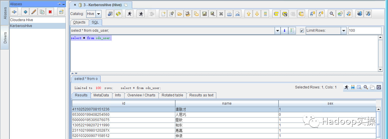Click cell 653000199408254560 in id column

[124, 115]
